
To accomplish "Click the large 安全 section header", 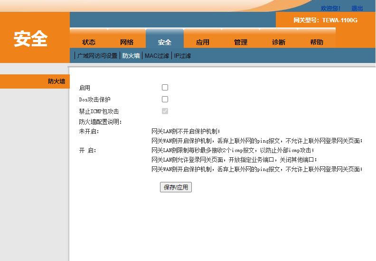I will pyautogui.click(x=31, y=39).
